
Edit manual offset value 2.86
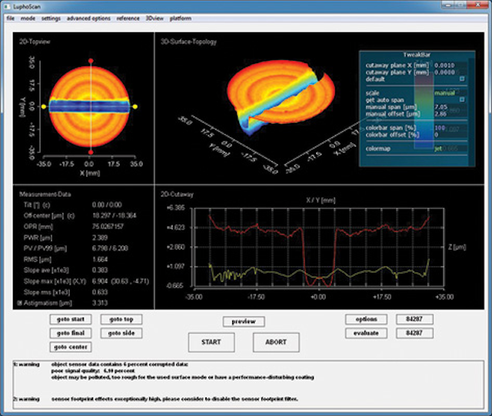click(x=440, y=114)
